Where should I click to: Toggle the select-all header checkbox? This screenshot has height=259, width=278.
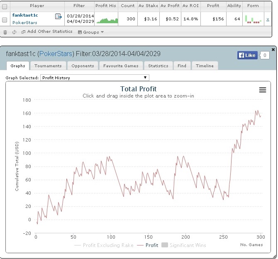pyautogui.click(x=5, y=6)
